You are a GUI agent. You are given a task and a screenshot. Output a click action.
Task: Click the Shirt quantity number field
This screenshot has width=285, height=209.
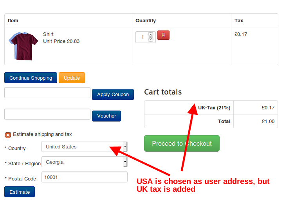click(142, 37)
